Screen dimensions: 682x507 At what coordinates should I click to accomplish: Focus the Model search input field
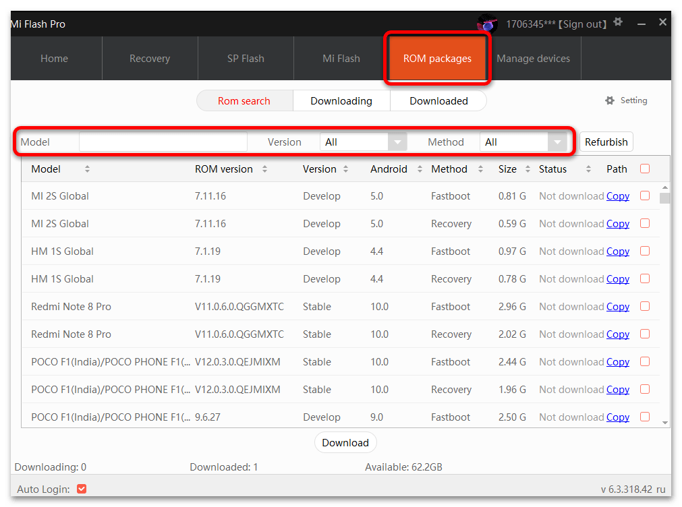pos(163,142)
